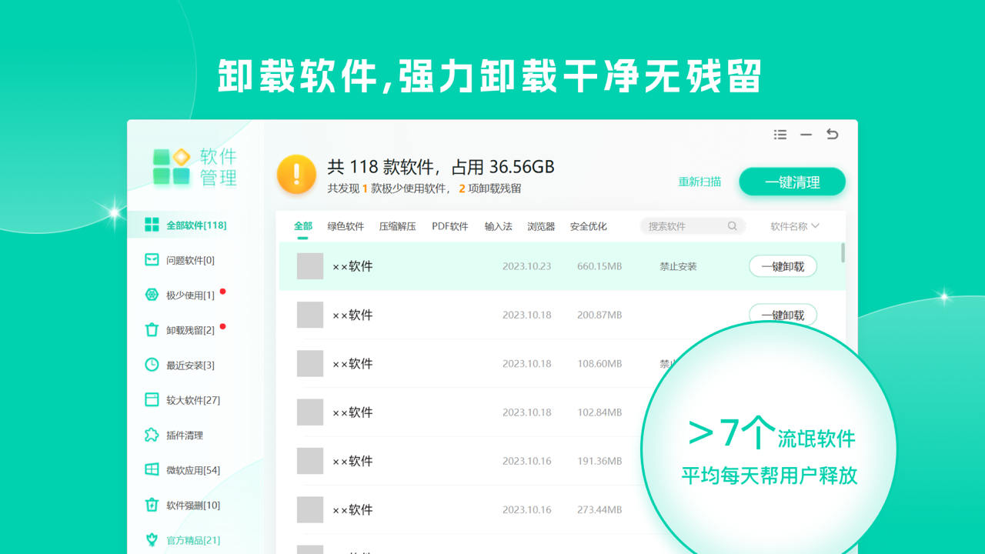Click the 搜索软件 search field
Viewport: 985px width, 554px height.
coord(685,226)
